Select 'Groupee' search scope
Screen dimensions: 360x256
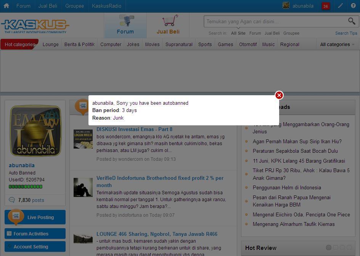click(291, 33)
